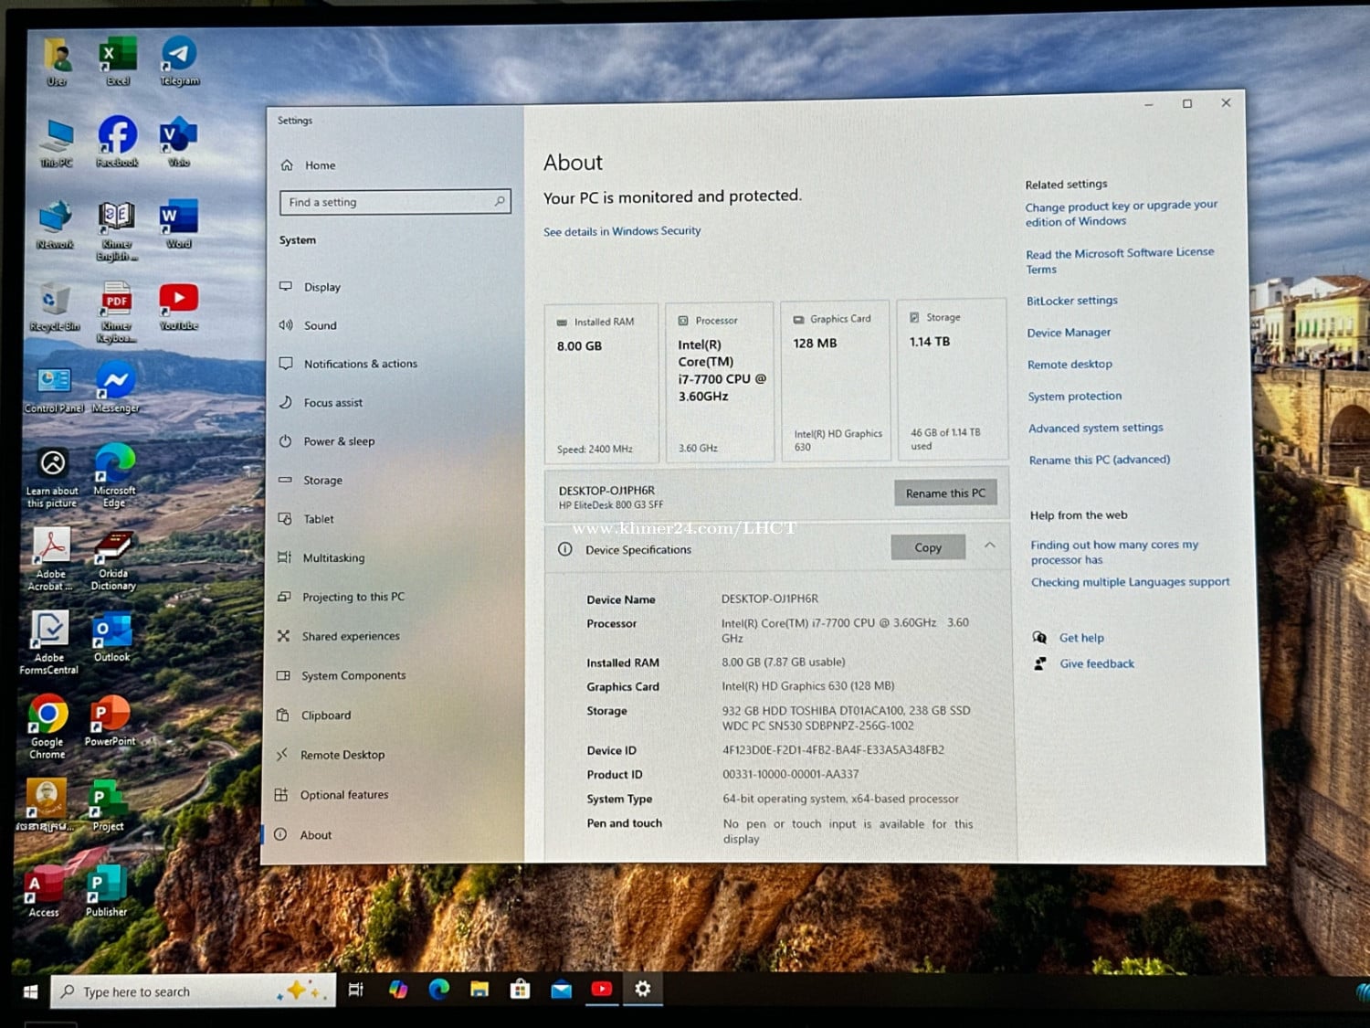Open File Explorer from the taskbar

(479, 990)
